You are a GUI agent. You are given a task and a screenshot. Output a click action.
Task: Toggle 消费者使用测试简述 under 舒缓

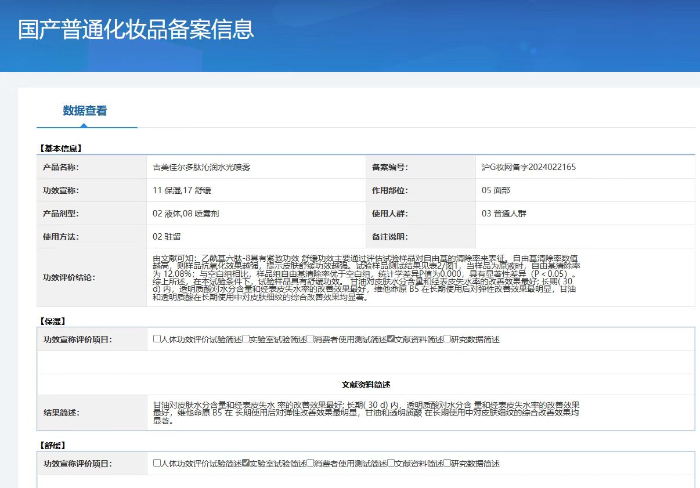(x=311, y=463)
